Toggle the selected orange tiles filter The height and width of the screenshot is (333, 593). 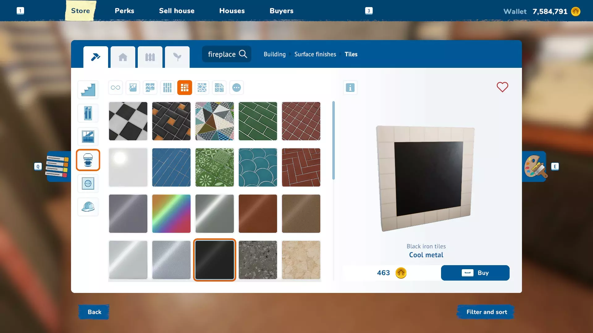185,88
